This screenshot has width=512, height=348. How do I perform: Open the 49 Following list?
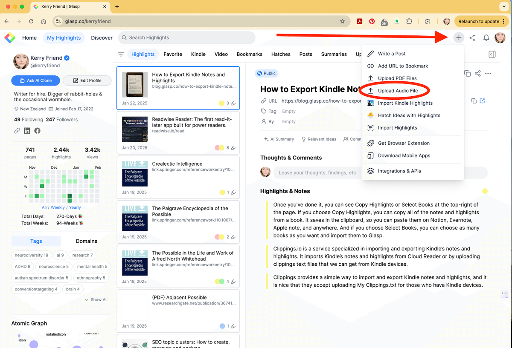coord(29,120)
